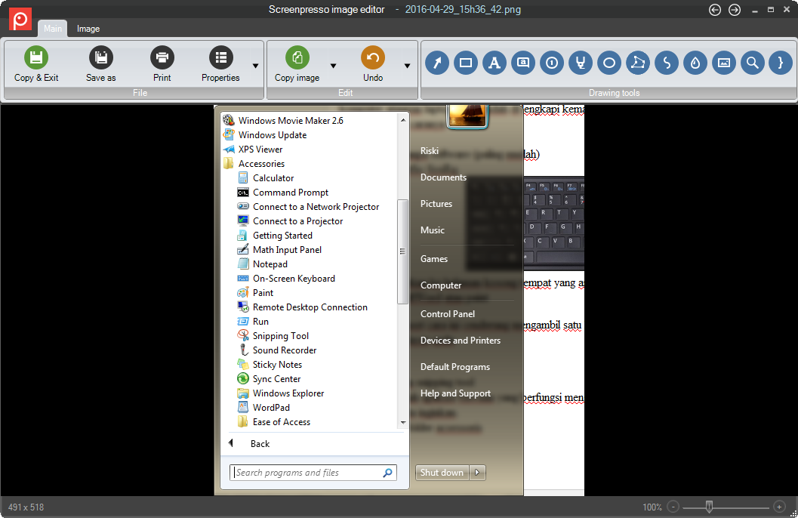Screen dimensions: 798x518
Task: Click Remote Desktop Connection entry
Action: coord(310,307)
